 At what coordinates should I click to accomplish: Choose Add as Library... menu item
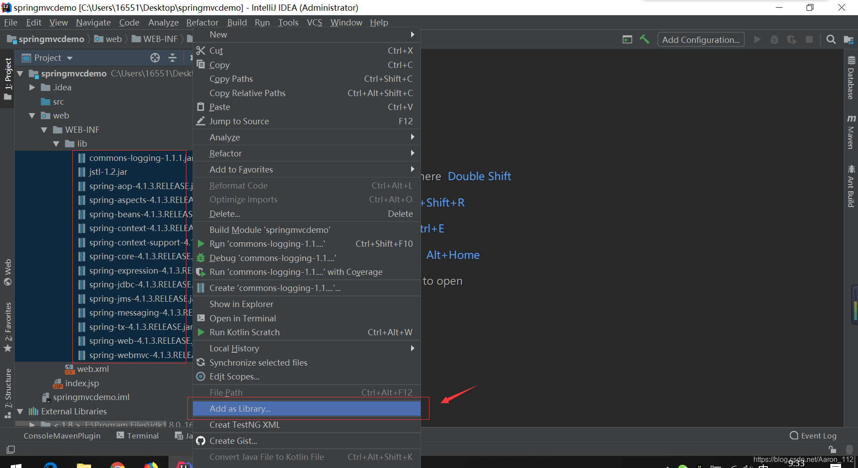[x=307, y=409]
